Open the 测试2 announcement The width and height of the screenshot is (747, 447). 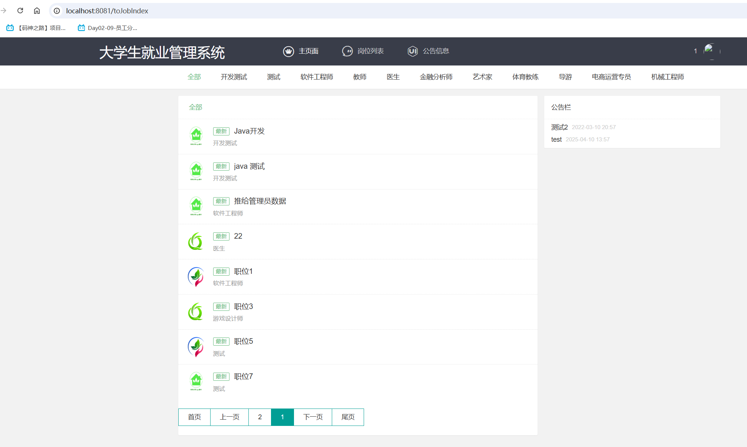click(559, 127)
